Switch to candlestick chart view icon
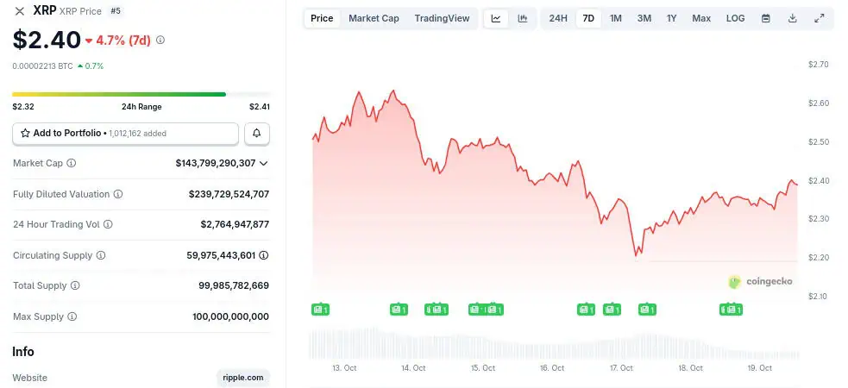This screenshot has height=388, width=848. (523, 18)
